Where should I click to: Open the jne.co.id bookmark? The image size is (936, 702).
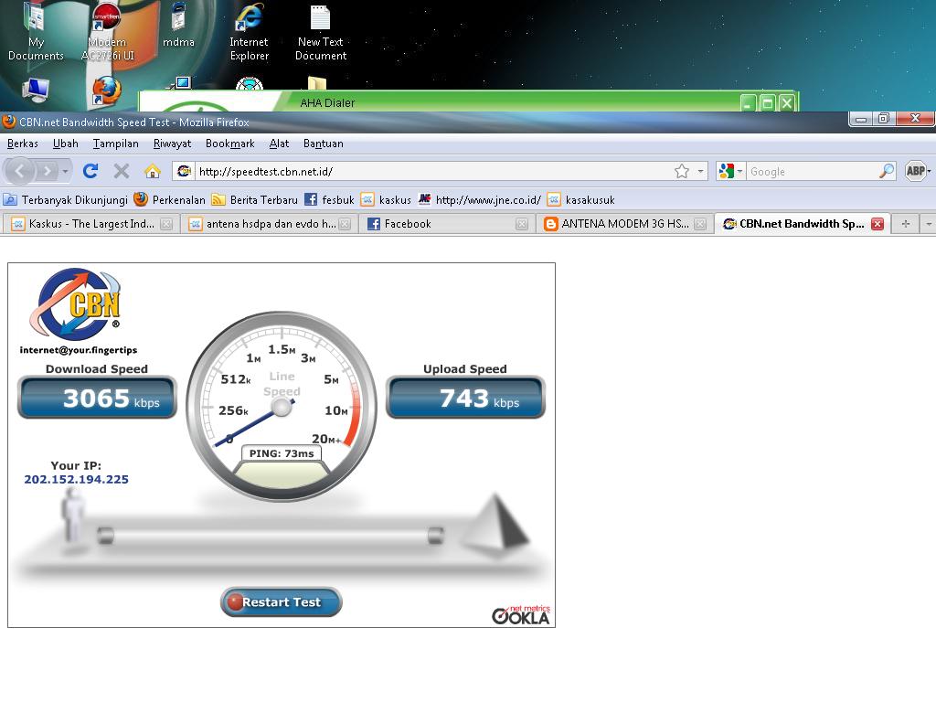click(x=480, y=199)
